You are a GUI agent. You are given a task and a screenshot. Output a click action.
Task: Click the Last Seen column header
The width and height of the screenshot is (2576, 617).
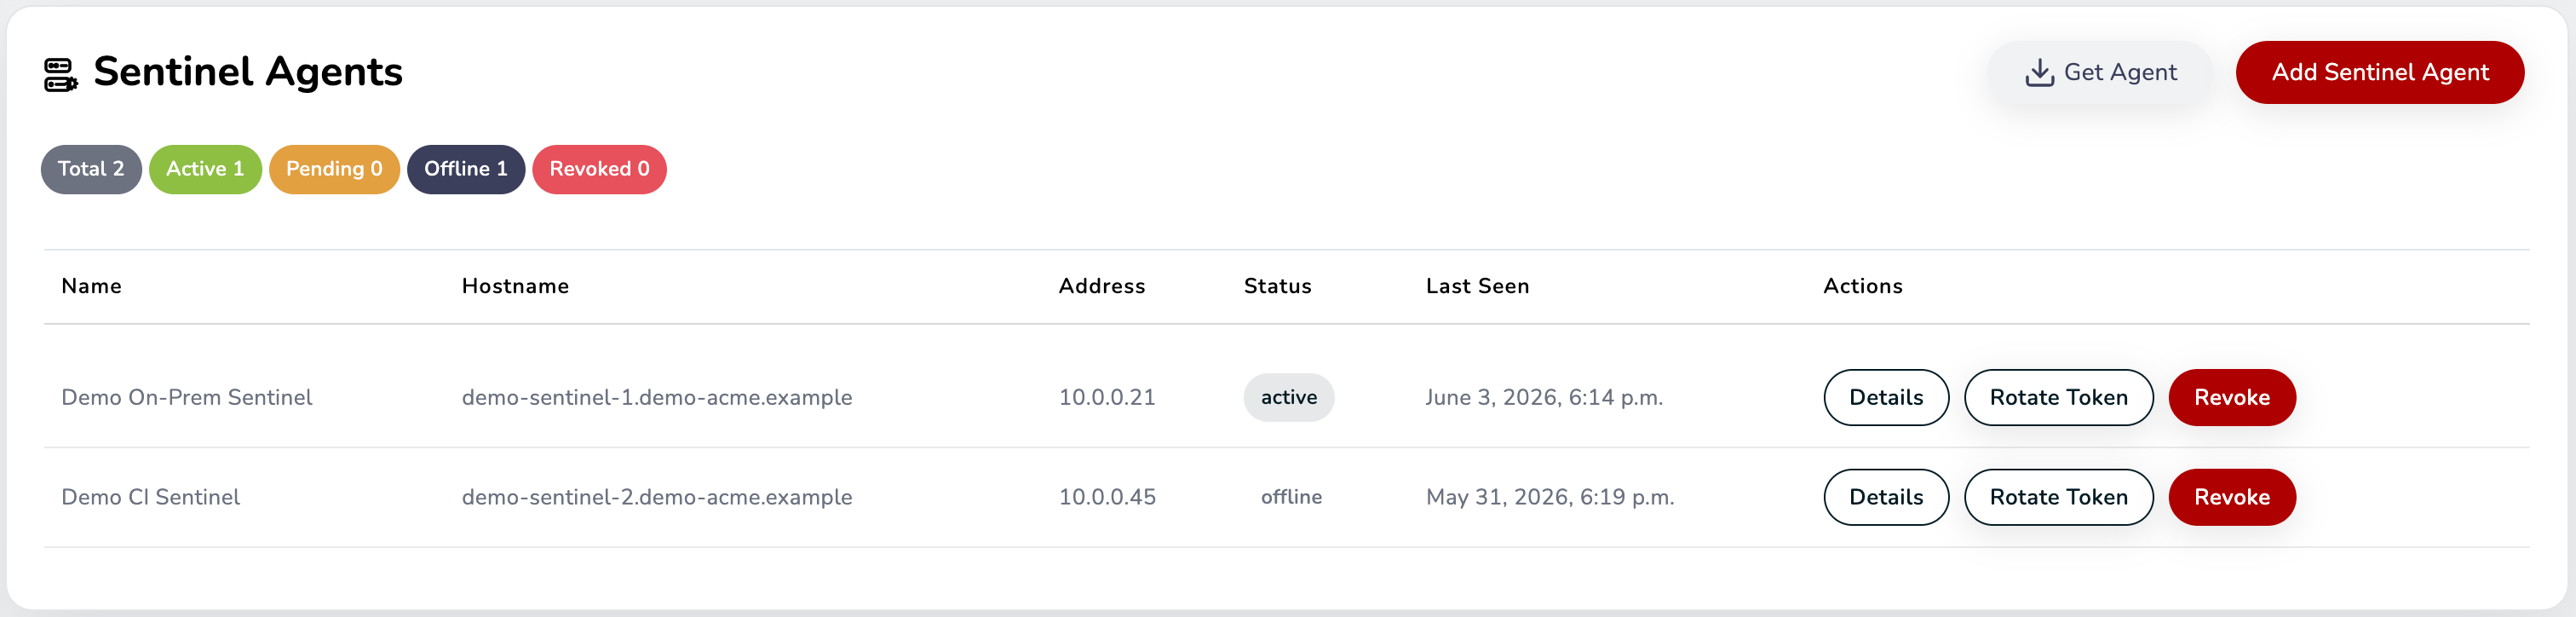pos(1477,286)
